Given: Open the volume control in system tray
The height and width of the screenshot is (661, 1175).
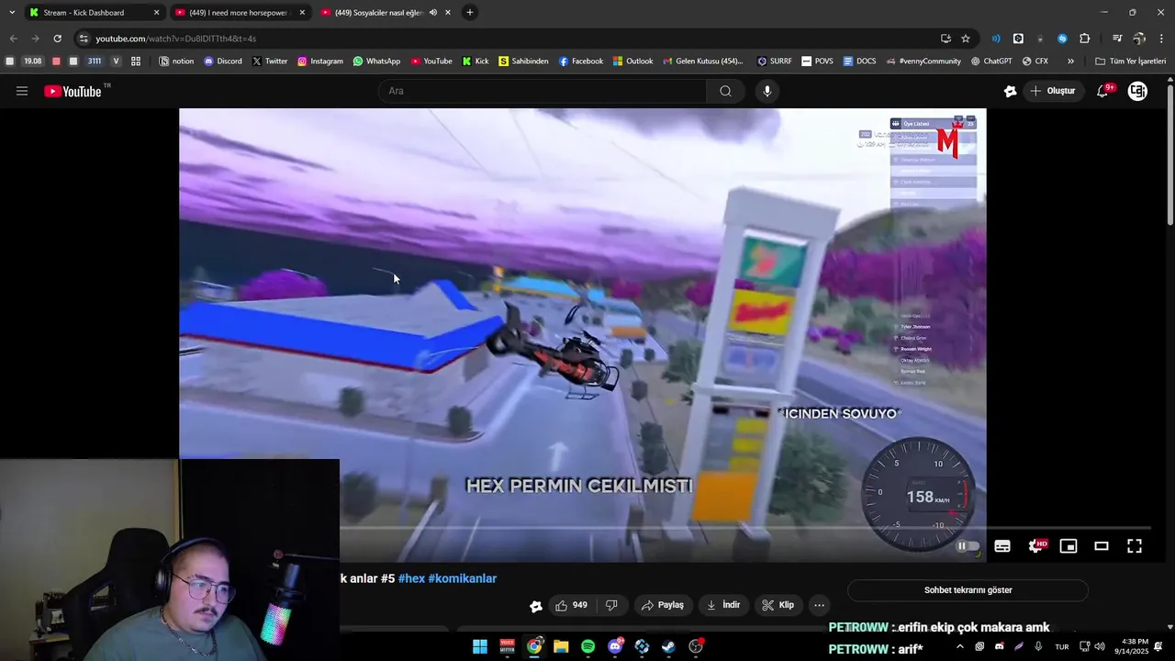Looking at the screenshot, I should 1100,646.
